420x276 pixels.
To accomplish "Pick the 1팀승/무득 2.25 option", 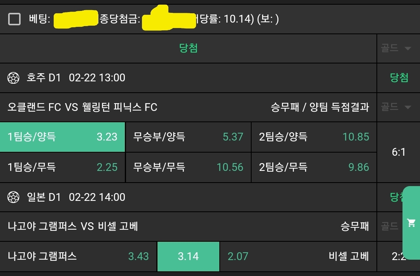I will 63,167.
